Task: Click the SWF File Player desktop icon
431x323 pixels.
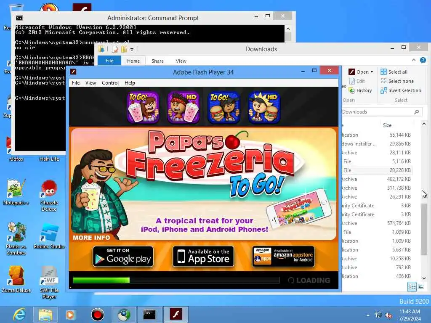Action: tap(49, 283)
